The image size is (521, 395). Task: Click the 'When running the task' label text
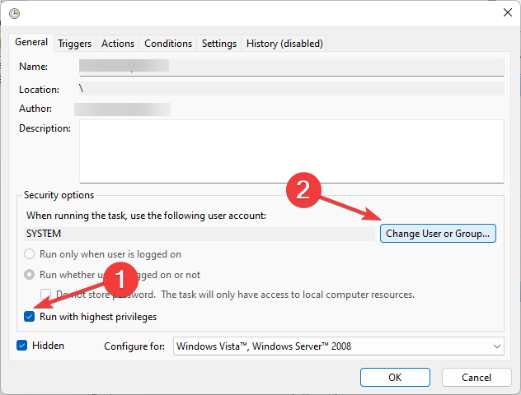[146, 216]
